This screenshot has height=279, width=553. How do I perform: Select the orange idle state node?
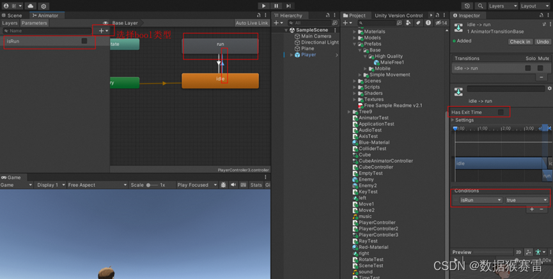[220, 80]
